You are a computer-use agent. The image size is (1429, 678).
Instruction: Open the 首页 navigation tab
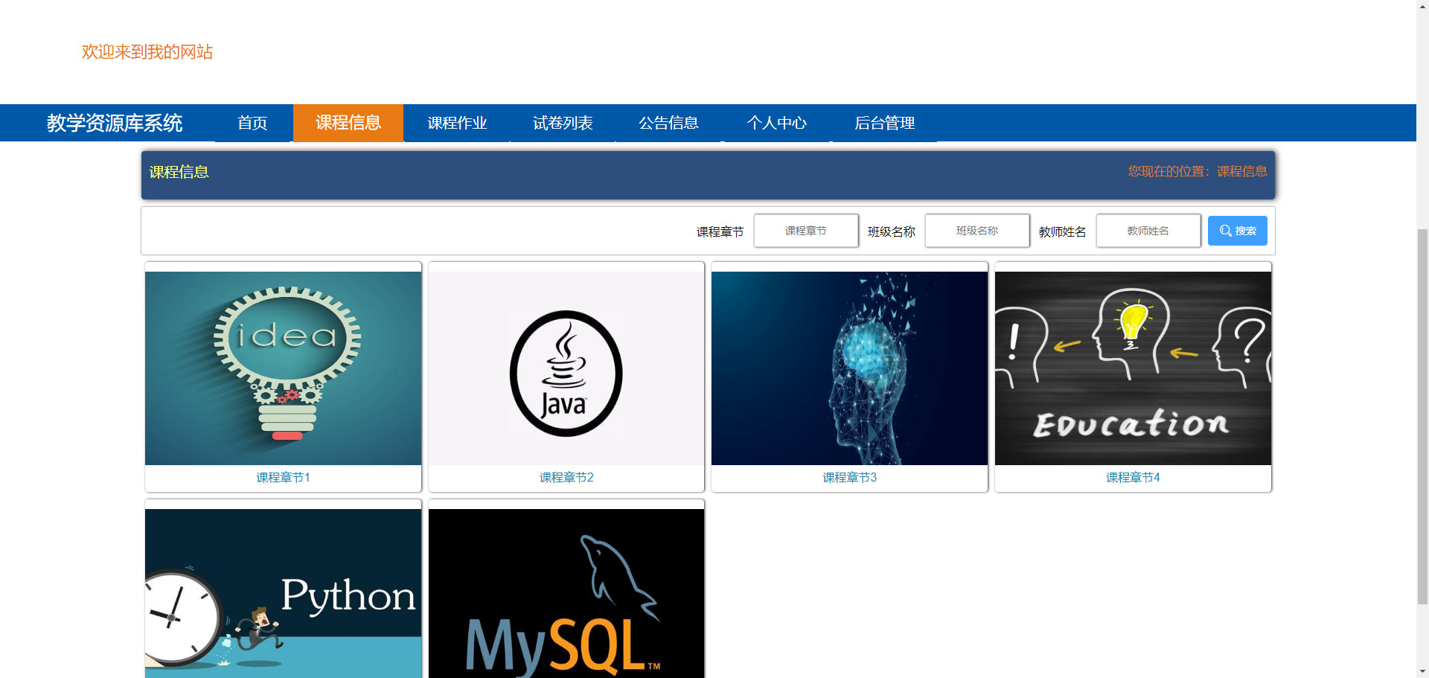252,123
